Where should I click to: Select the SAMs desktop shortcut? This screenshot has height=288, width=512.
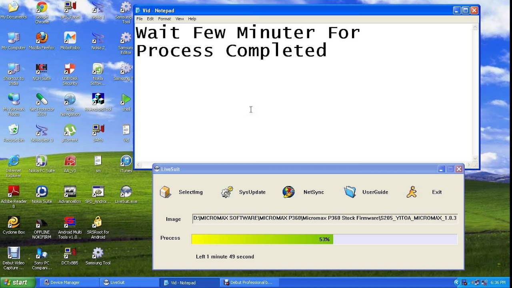(98, 133)
